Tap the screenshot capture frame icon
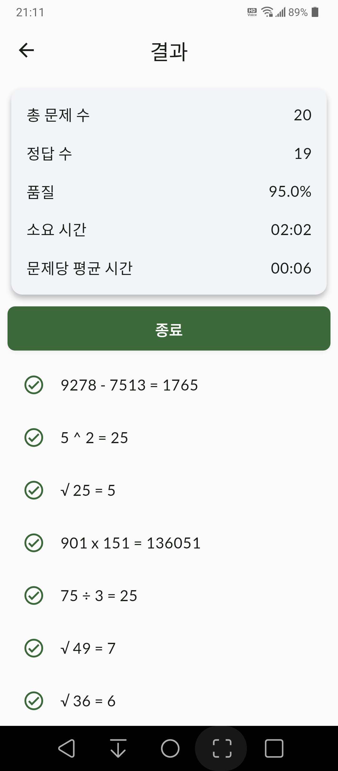This screenshot has width=338, height=771. pos(222,748)
